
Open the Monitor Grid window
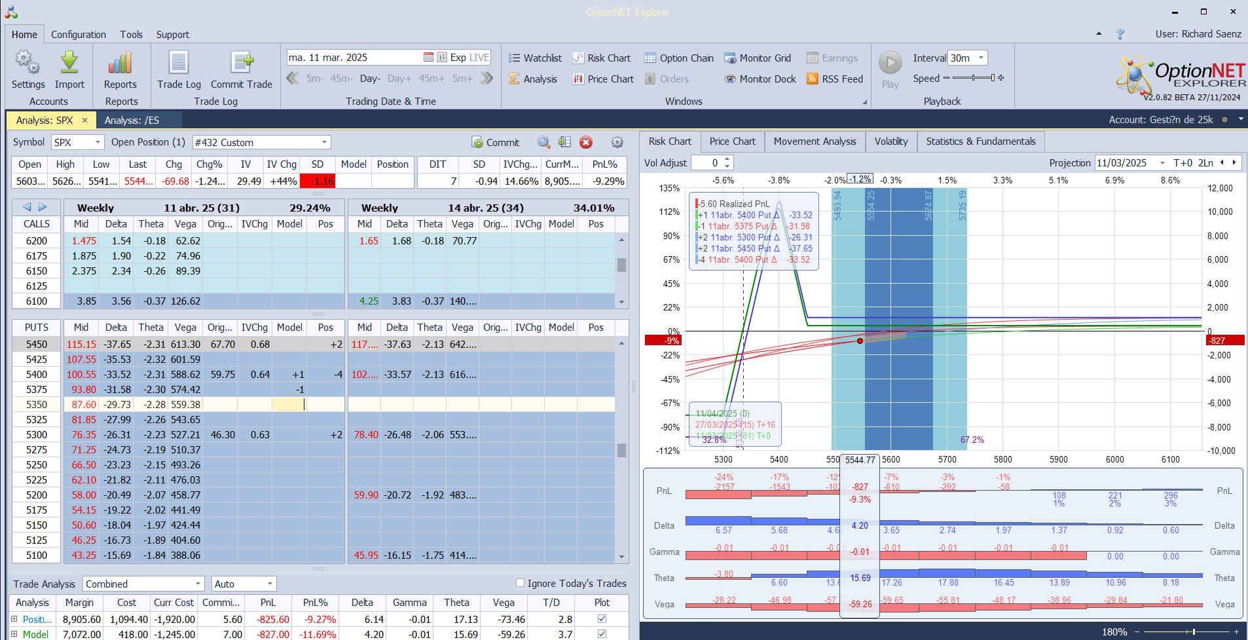click(x=758, y=58)
